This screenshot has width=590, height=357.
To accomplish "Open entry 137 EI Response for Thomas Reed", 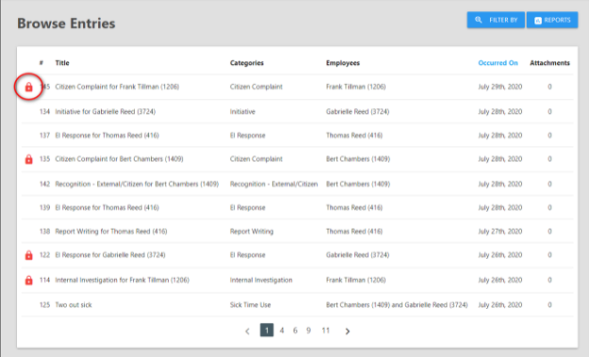I will 107,135.
